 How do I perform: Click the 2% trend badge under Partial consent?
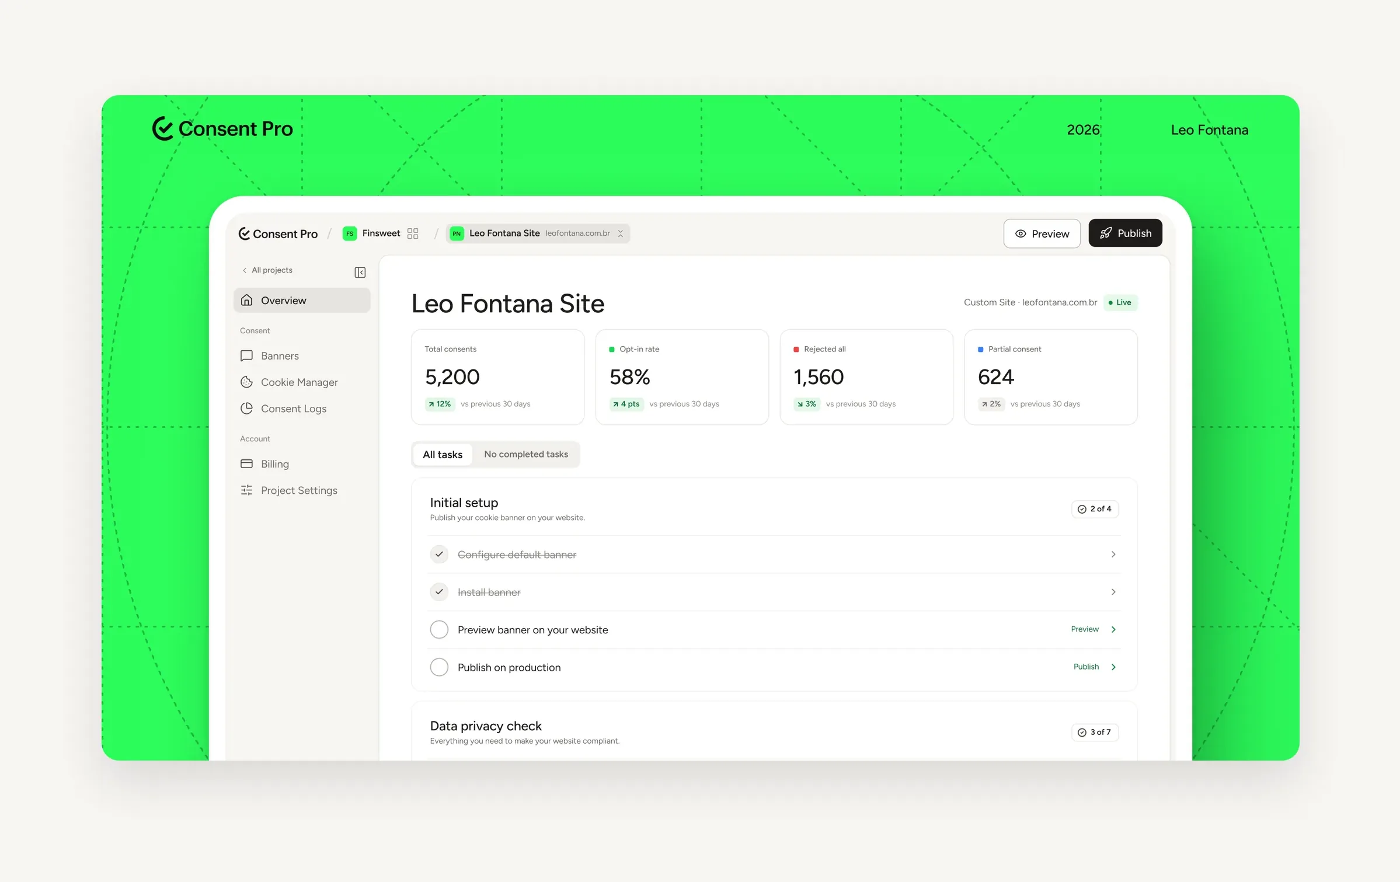(x=991, y=404)
